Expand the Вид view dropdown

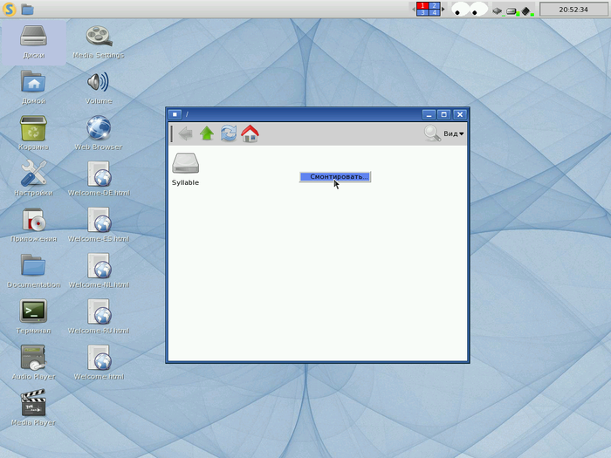click(454, 133)
